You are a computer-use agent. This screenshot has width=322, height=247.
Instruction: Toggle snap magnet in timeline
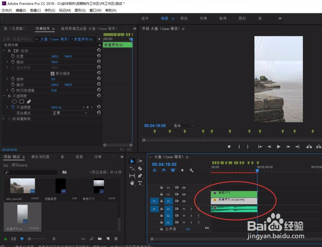(164, 170)
